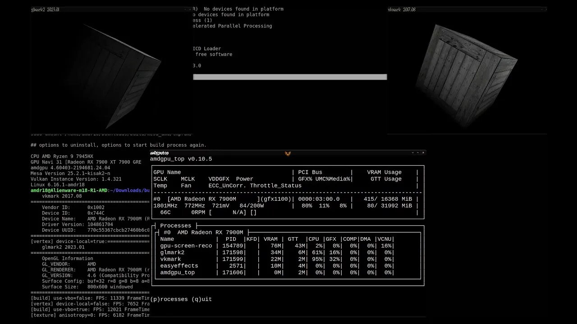Image resolution: width=577 pixels, height=324 pixels.
Task: Click the '84/200W' power value
Action: (252, 206)
